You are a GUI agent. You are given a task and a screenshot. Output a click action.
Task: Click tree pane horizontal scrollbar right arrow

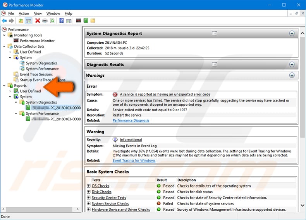tap(78, 209)
